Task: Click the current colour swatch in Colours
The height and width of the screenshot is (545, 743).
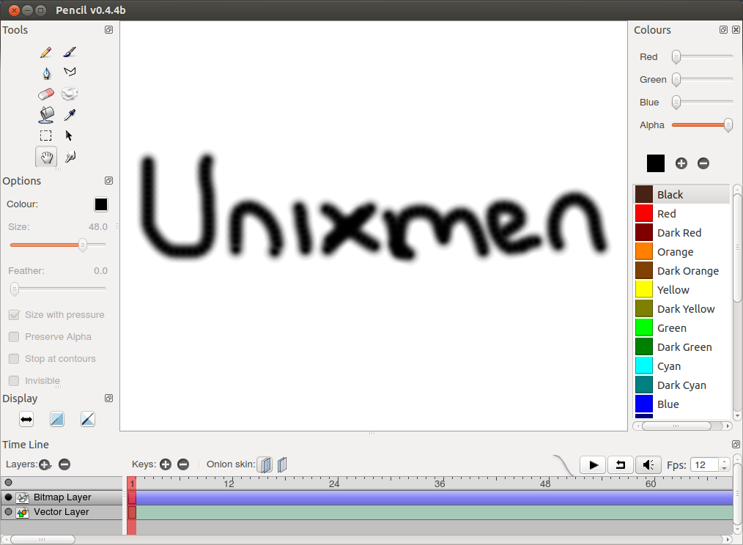Action: [656, 163]
